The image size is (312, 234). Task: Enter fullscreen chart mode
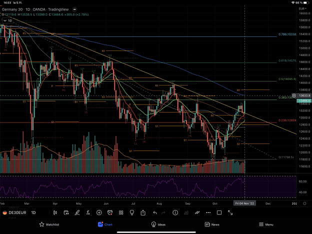point(230,212)
